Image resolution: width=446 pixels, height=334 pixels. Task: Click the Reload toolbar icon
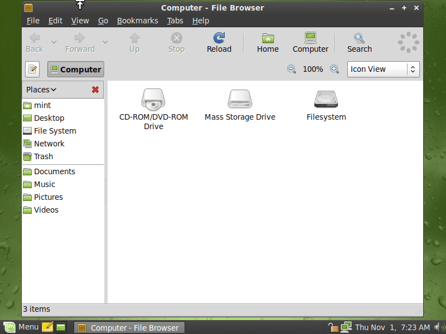coord(219,43)
